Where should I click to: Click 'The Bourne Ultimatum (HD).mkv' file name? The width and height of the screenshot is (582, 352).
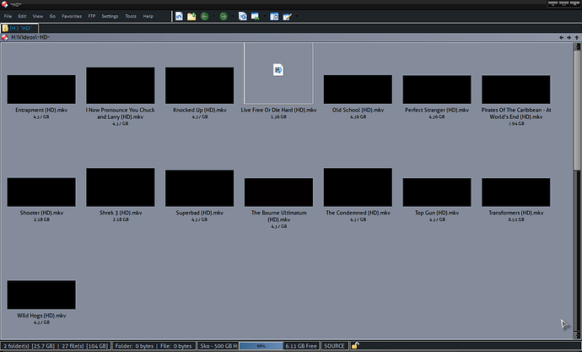278,216
